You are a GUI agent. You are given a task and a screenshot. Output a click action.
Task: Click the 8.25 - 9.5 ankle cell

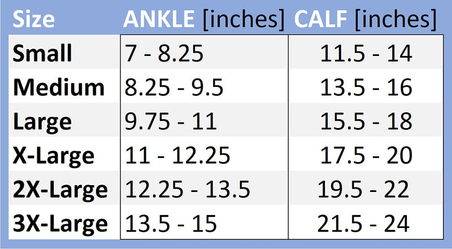coord(174,88)
